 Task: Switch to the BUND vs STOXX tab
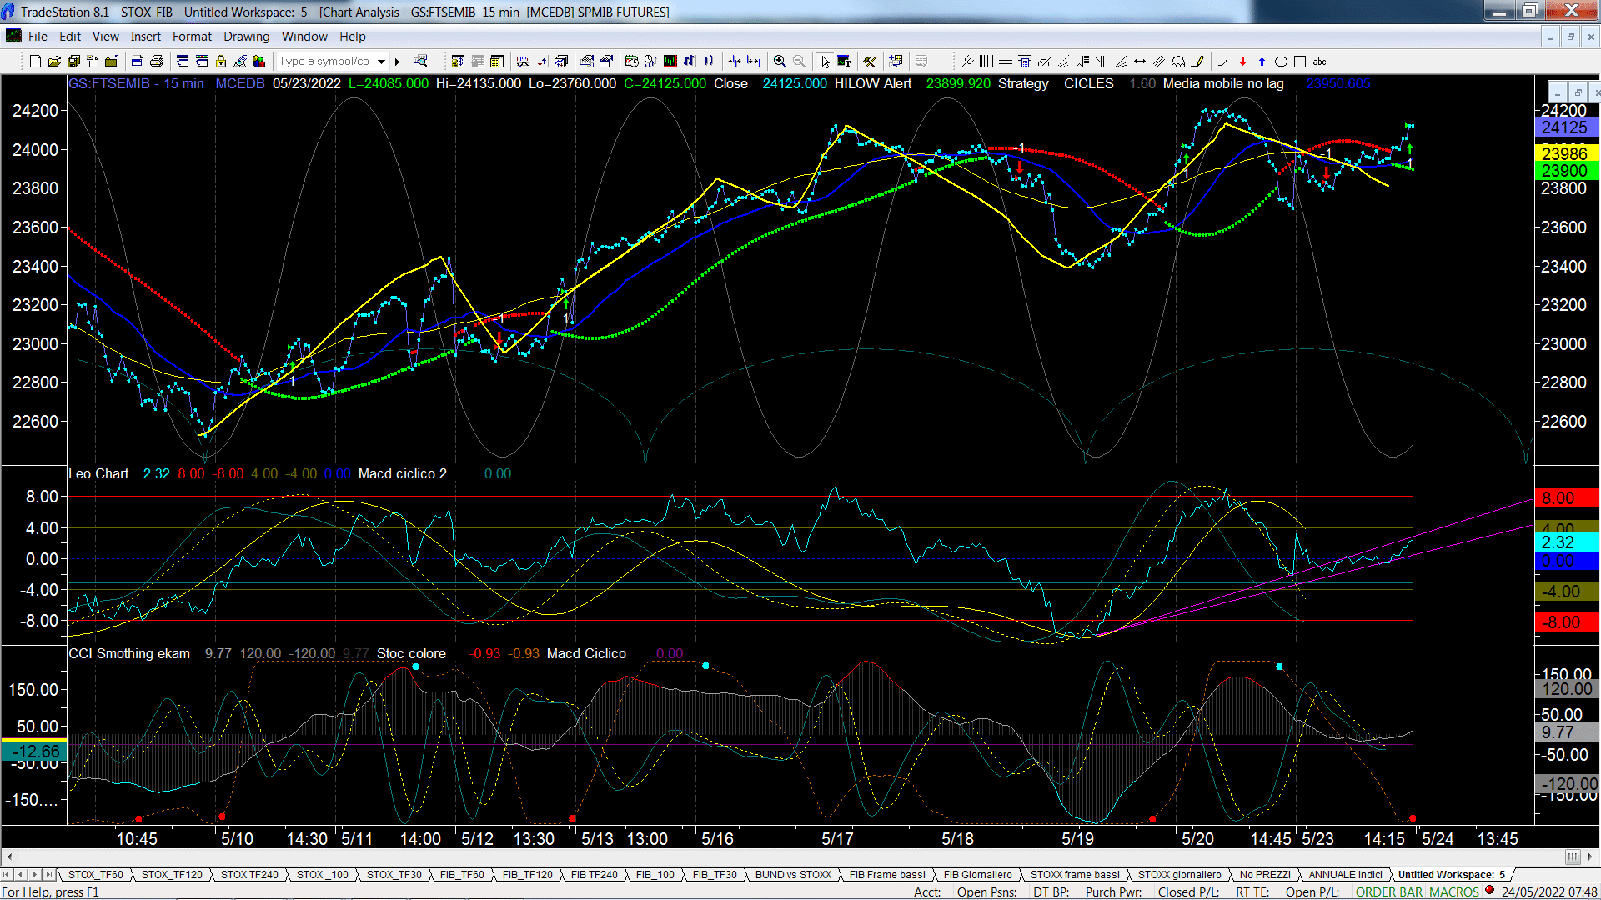pos(793,875)
